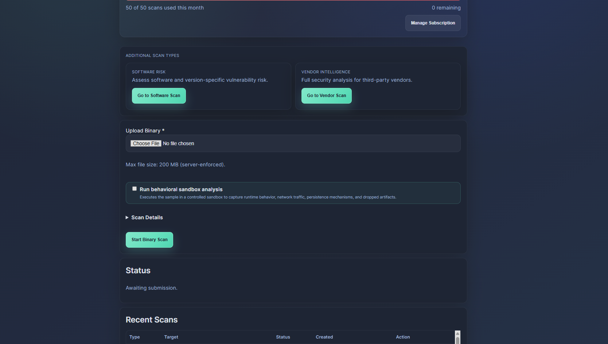The width and height of the screenshot is (608, 344).
Task: Click '50 of 50 scans used' text
Action: tap(164, 8)
